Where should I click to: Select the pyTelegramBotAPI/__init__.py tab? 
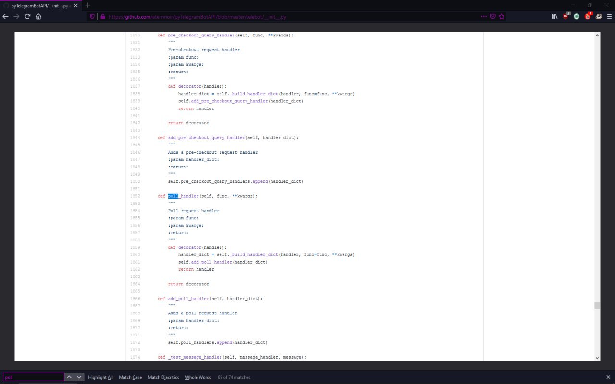coord(41,5)
